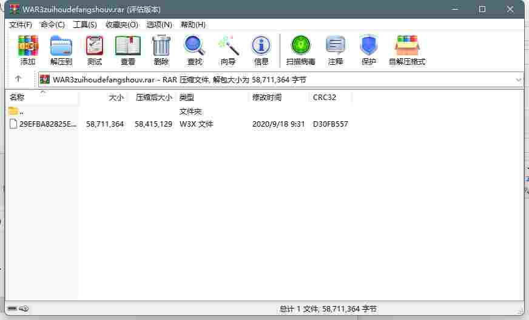This screenshot has width=529, height=320.
Task: Click the archive path address field
Action: point(281,80)
